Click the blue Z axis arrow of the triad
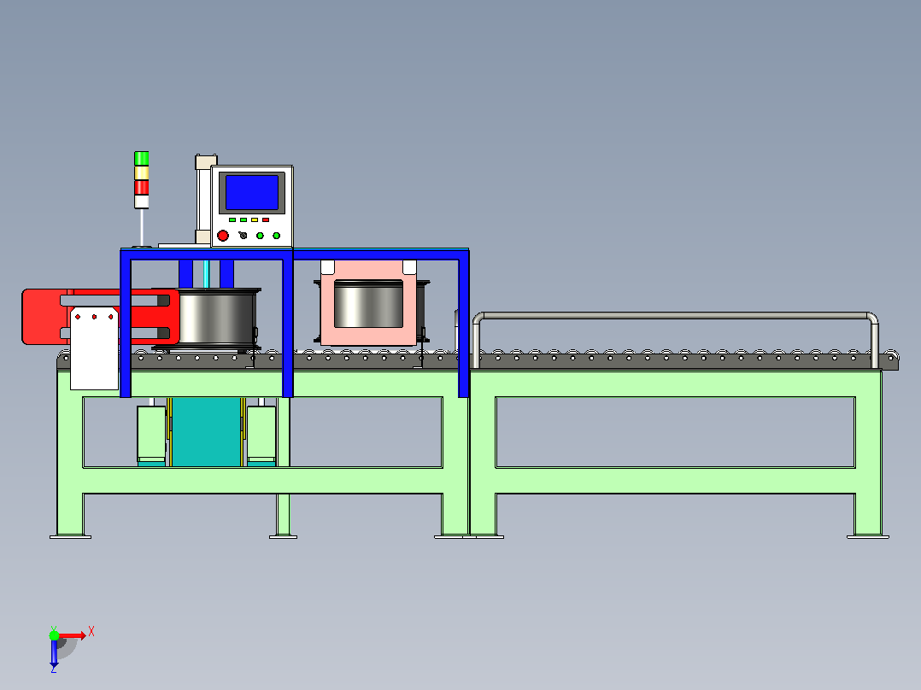 (54, 653)
